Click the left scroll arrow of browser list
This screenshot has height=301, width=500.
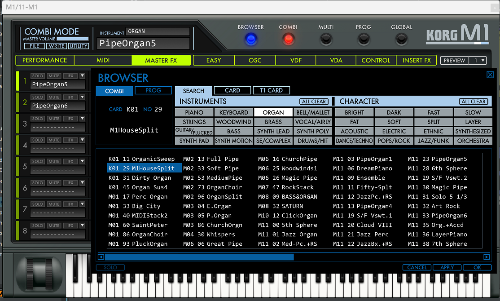click(x=101, y=257)
